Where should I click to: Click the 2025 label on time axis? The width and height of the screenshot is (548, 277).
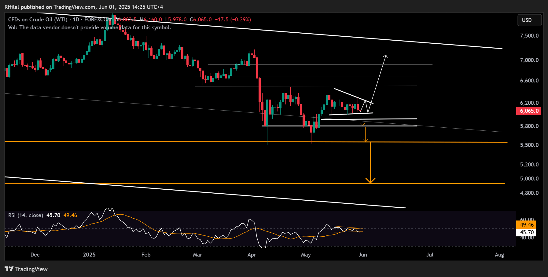click(89, 255)
